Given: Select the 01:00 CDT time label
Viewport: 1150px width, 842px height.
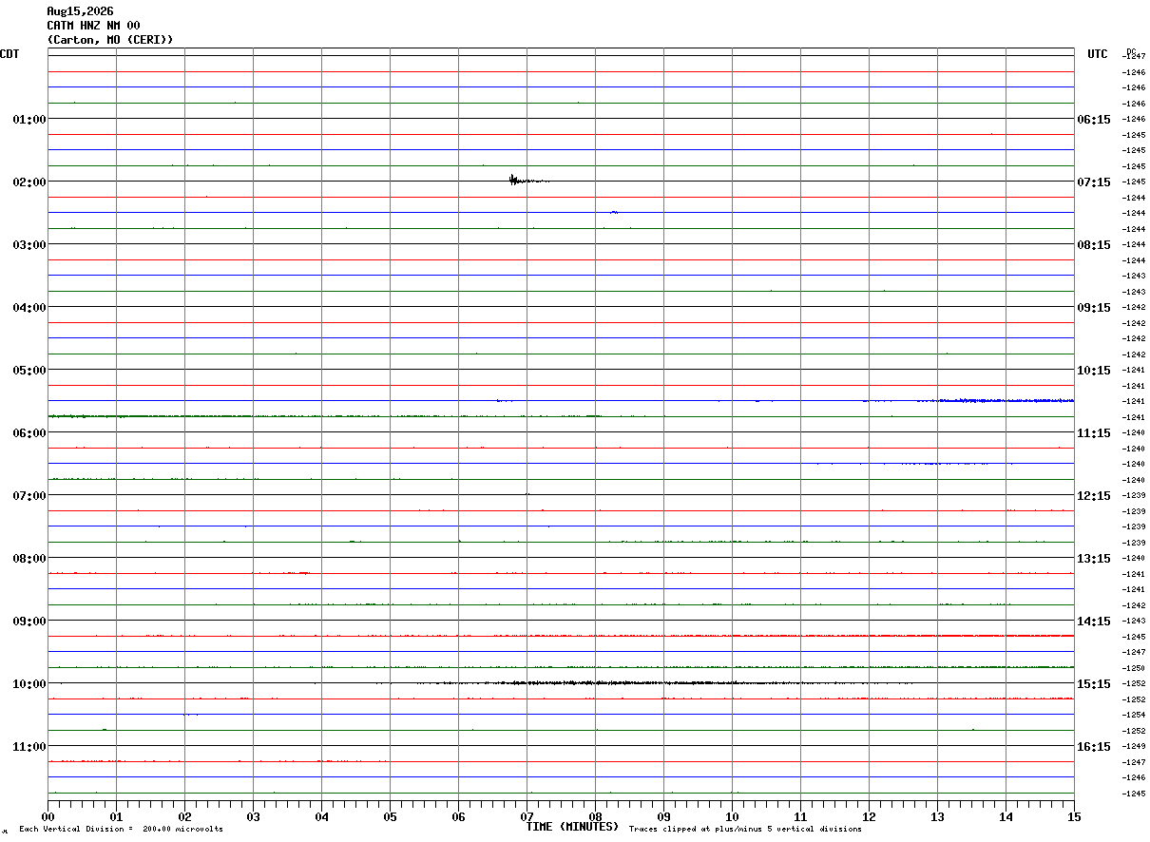Looking at the screenshot, I should tap(29, 119).
